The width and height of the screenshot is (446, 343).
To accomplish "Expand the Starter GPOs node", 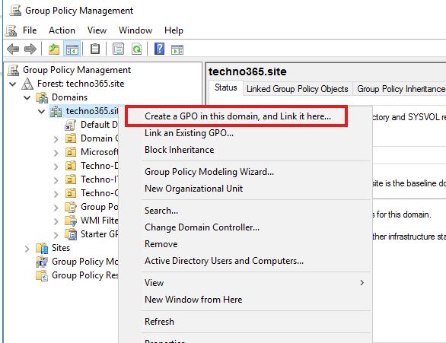I will click(56, 235).
